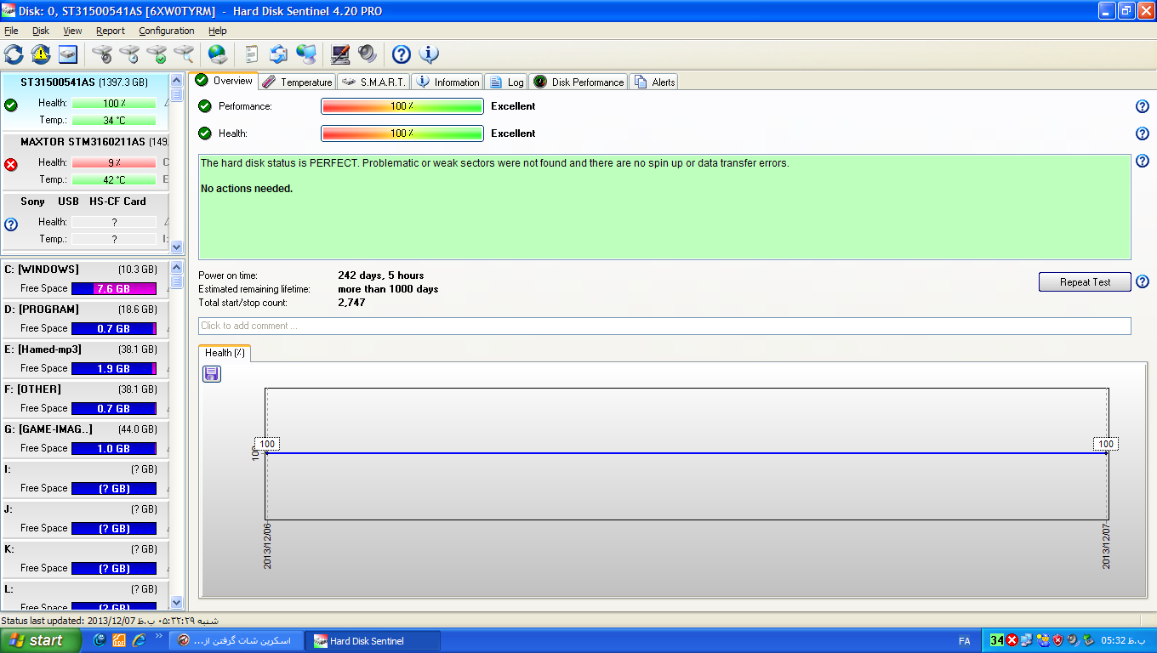Click the disk with green checkmark test icon
This screenshot has width=1157, height=653.
(157, 54)
